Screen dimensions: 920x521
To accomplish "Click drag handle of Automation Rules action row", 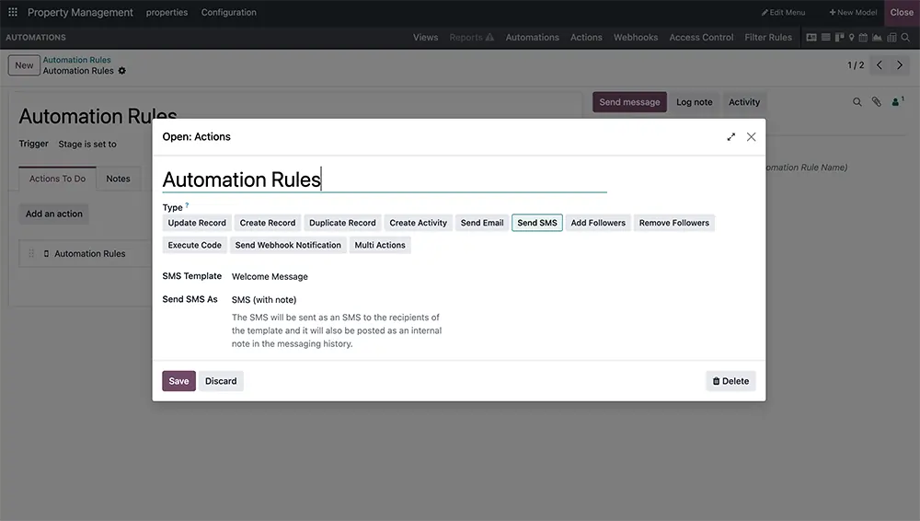I will [x=31, y=253].
